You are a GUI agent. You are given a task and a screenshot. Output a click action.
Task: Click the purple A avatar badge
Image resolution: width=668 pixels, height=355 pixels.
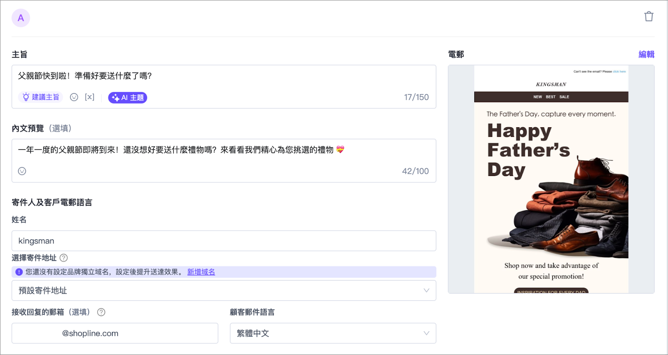(21, 18)
